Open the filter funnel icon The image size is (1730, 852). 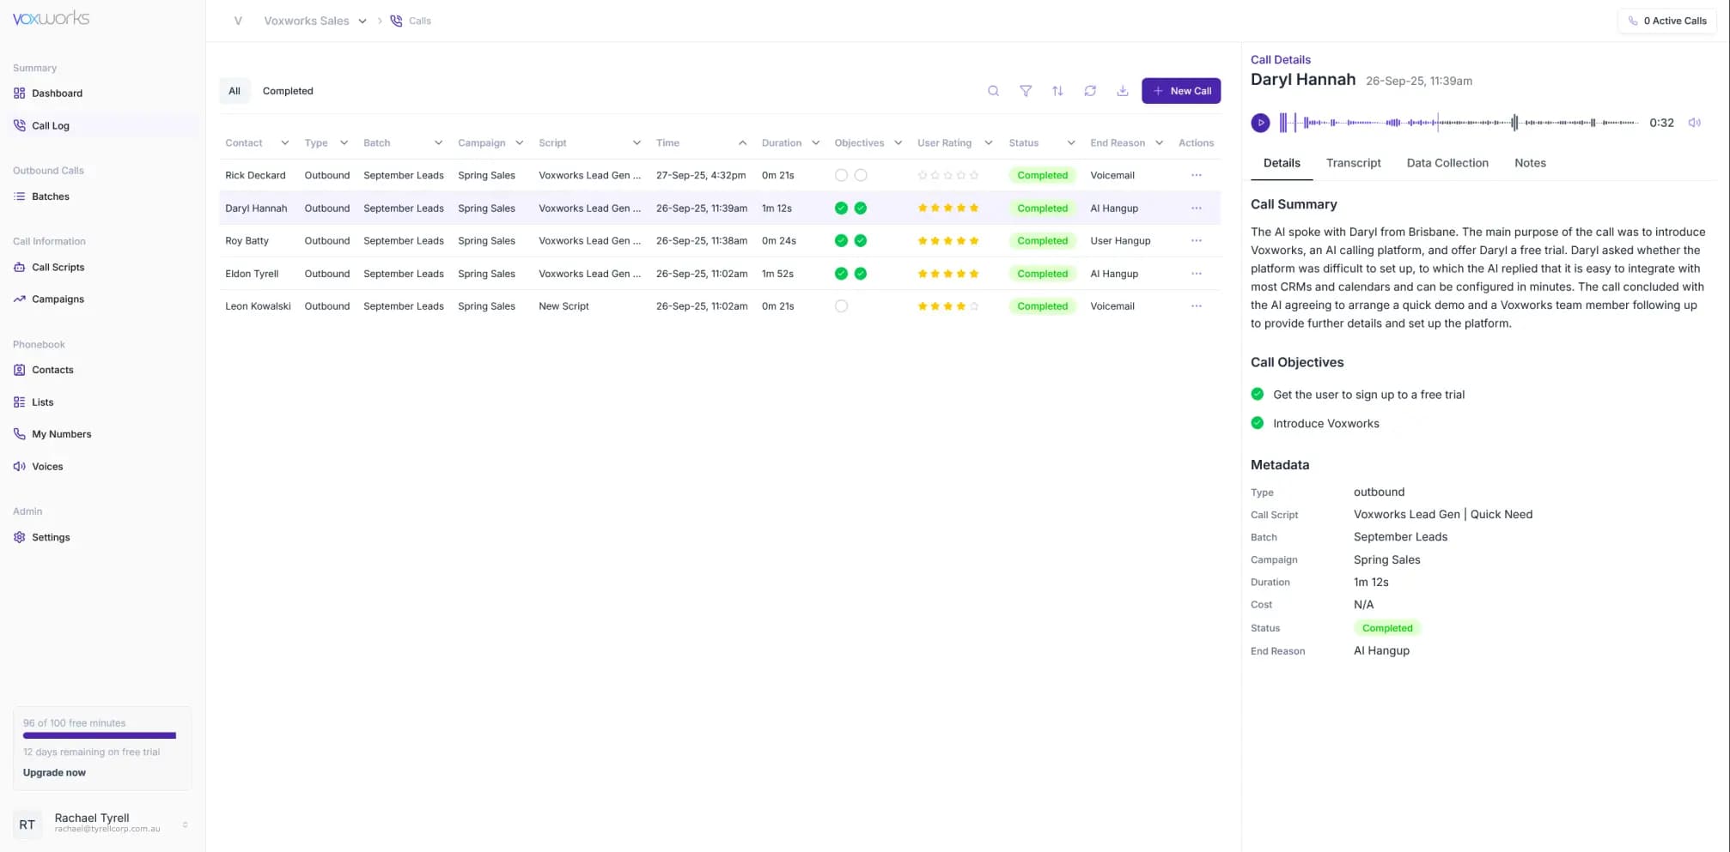(1026, 91)
